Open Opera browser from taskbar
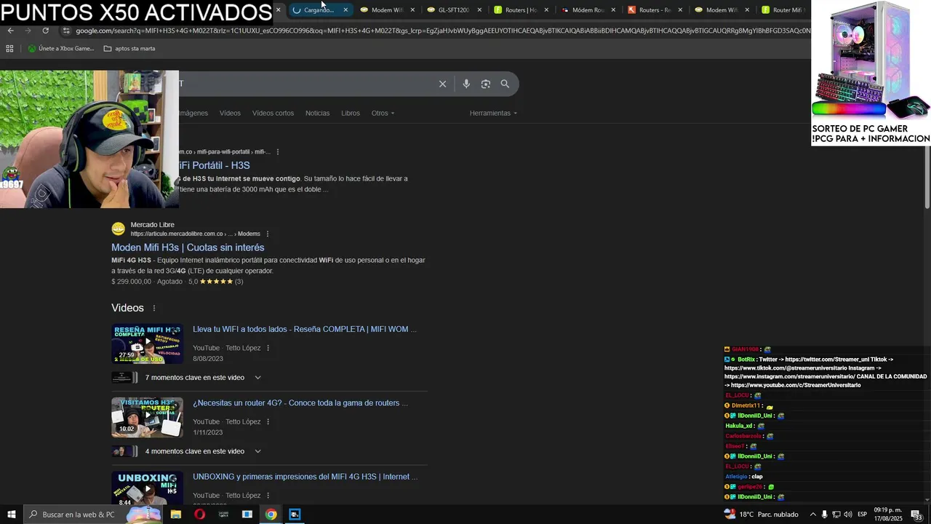This screenshot has width=931, height=524. coord(199,515)
